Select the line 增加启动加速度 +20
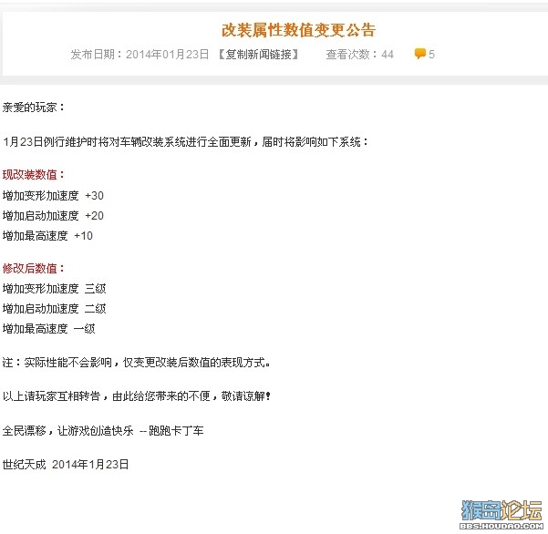548x534 pixels. [x=53, y=215]
